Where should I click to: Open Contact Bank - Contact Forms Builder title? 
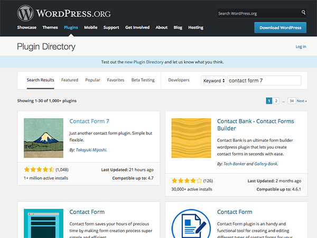[x=256, y=125]
